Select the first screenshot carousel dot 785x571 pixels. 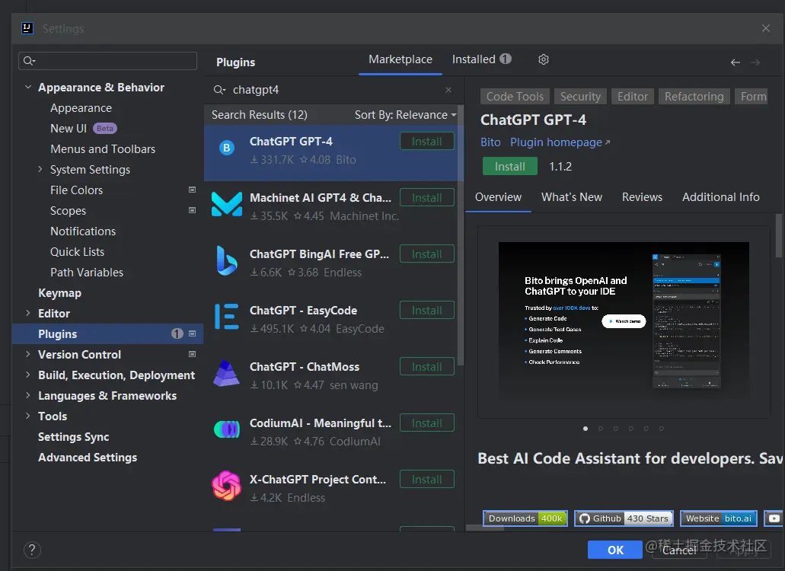click(586, 429)
